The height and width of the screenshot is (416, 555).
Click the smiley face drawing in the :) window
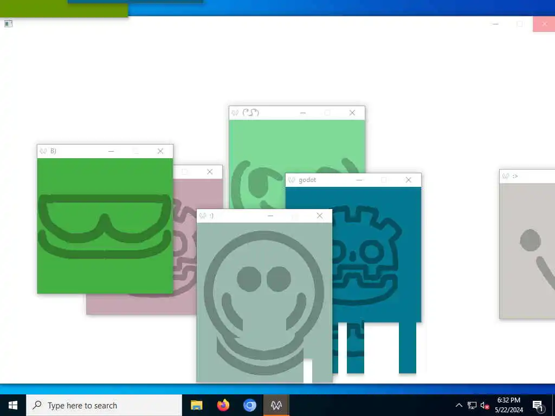point(264,302)
